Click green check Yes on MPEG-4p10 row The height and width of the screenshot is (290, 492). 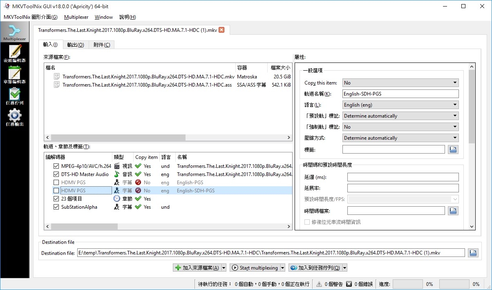138,166
